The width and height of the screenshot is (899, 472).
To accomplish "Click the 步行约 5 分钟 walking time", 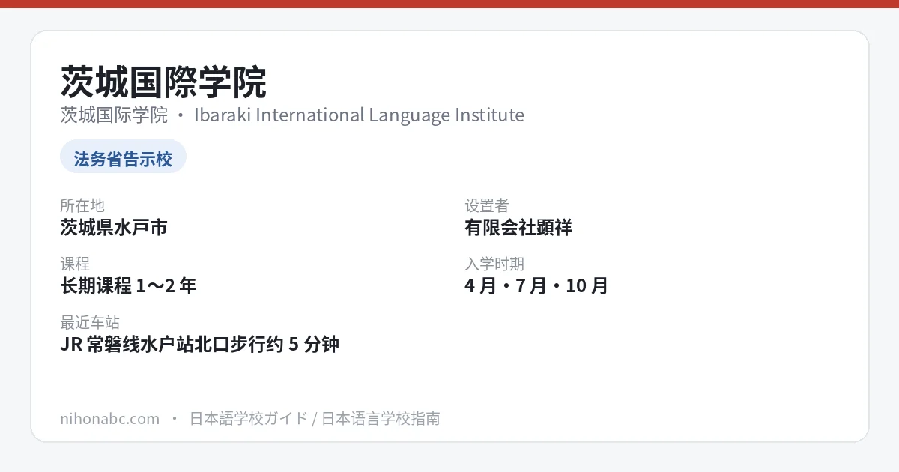I will tap(285, 344).
